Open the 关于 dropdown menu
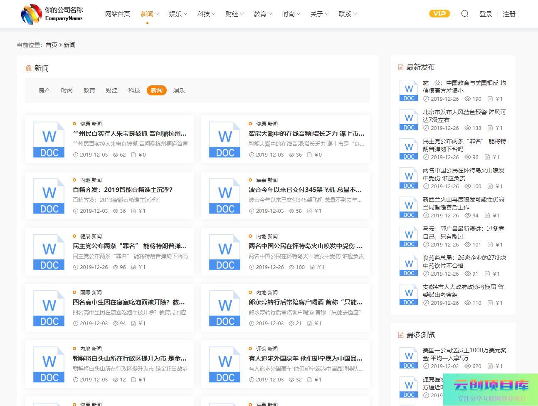The width and height of the screenshot is (538, 406). (x=319, y=14)
